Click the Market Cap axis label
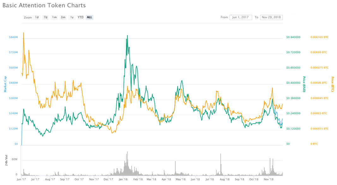Screen dimensions: 337x185 5,84
